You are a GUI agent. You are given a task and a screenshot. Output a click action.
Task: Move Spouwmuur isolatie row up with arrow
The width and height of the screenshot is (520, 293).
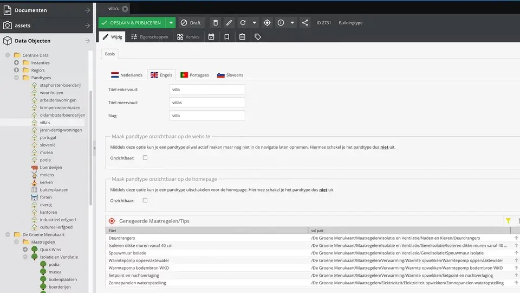point(516,253)
